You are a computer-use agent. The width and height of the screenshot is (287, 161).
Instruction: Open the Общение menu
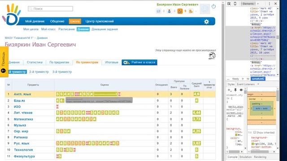click(57, 21)
